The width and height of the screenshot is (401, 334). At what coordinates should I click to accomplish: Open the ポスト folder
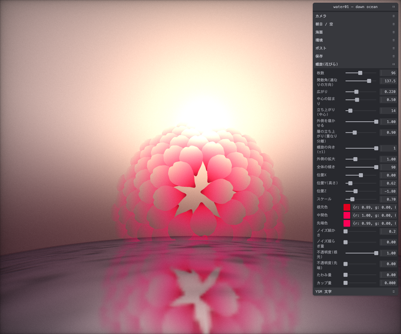tap(356, 48)
